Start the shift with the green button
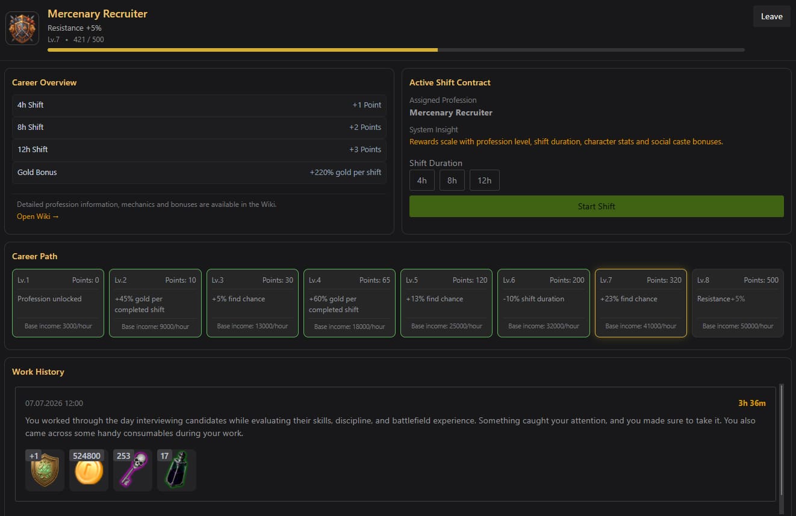 [x=597, y=206]
